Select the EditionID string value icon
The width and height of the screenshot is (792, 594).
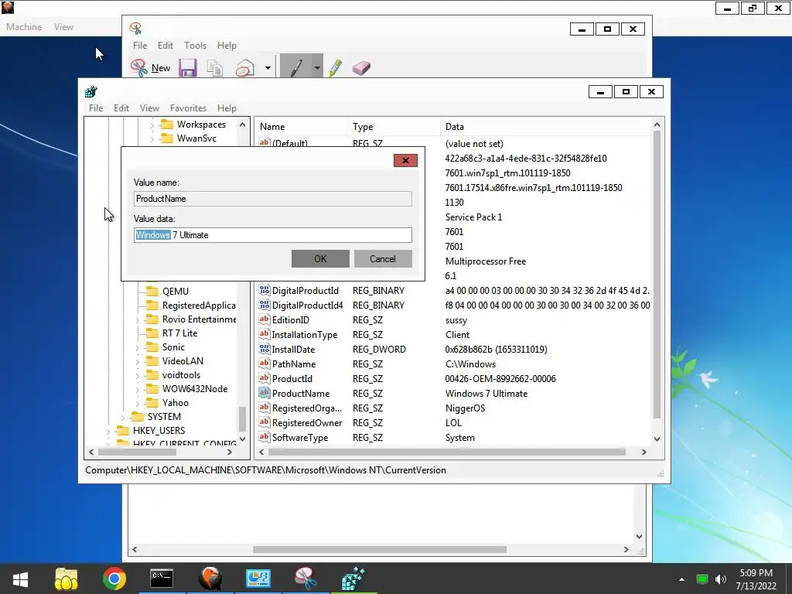point(265,319)
